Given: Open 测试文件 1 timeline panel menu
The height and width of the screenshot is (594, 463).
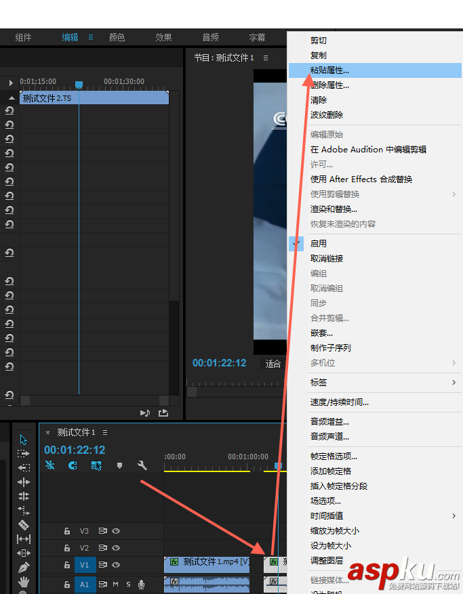Looking at the screenshot, I should click(x=105, y=433).
